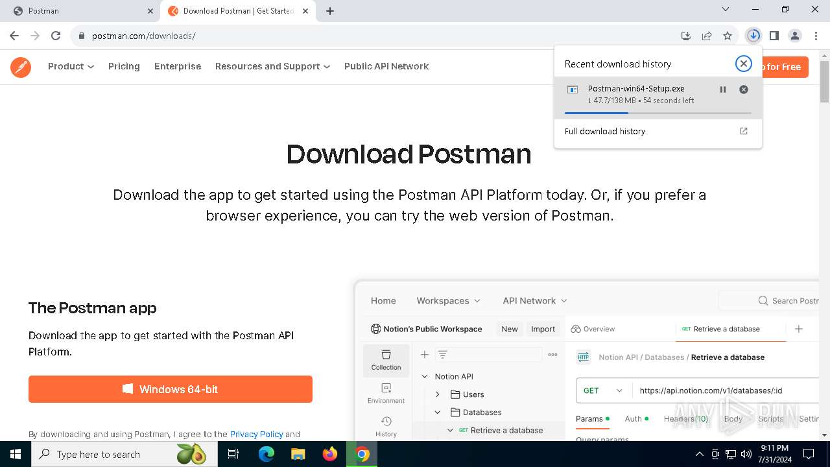Open the volume tray icon

click(746, 454)
